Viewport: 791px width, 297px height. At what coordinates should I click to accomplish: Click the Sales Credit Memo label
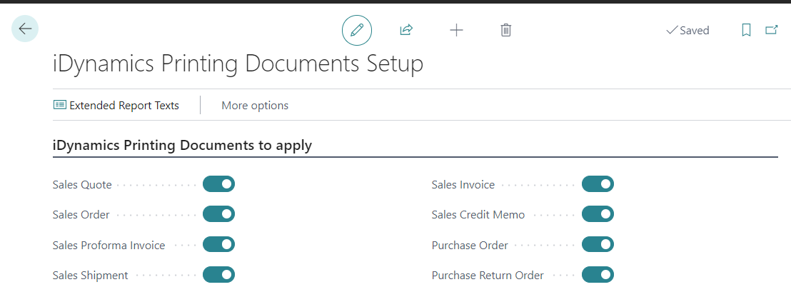[x=478, y=215]
